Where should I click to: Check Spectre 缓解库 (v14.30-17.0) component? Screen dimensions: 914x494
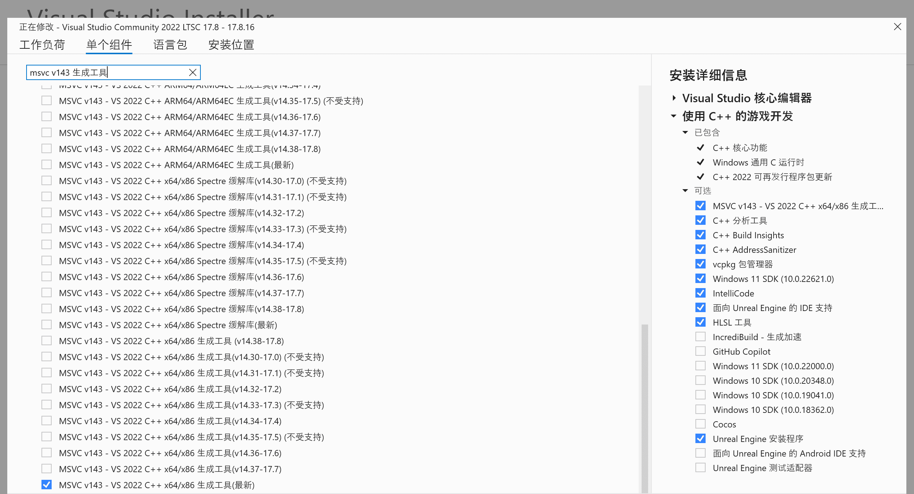coord(47,180)
